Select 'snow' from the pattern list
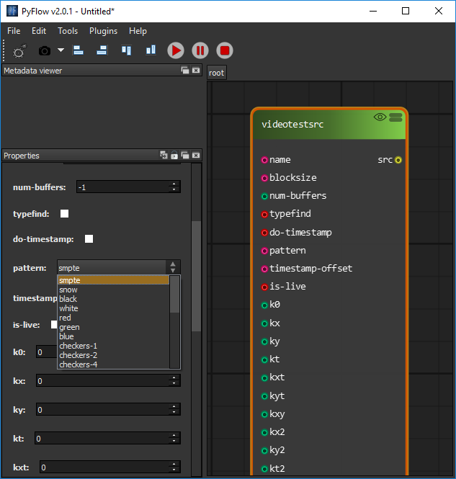The image size is (456, 479). point(68,290)
